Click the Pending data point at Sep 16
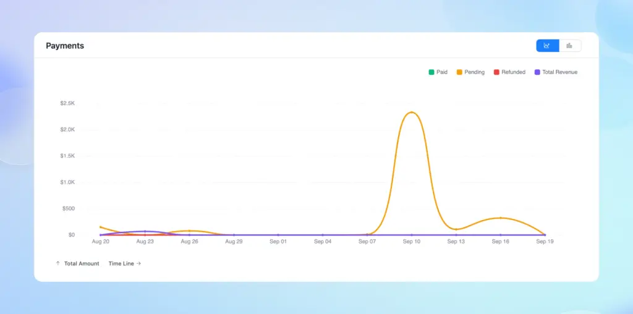 (x=501, y=218)
